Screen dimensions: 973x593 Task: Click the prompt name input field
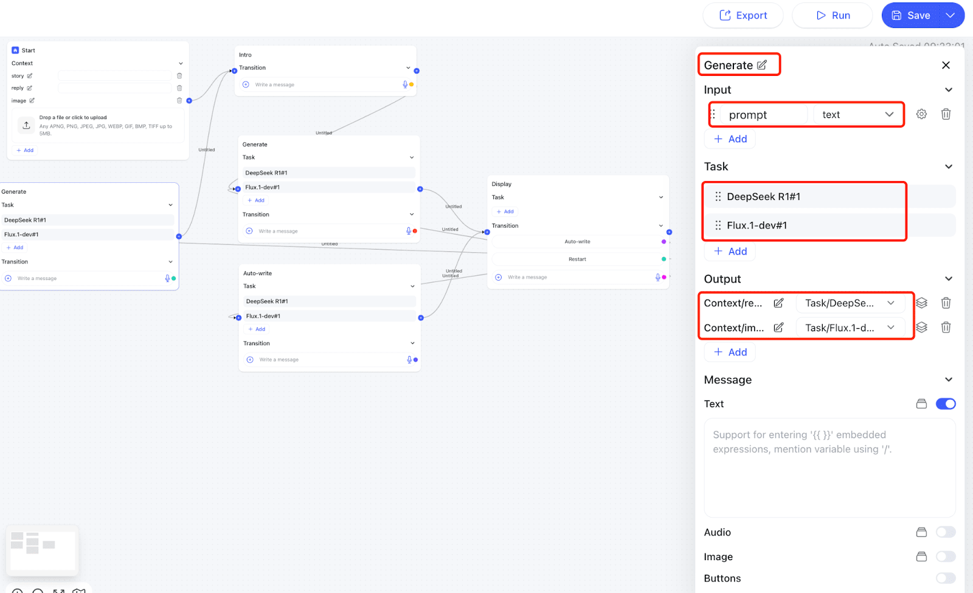pyautogui.click(x=764, y=115)
